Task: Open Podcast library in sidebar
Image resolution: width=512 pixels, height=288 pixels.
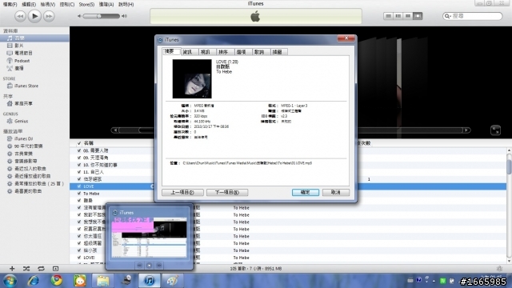Action: (22, 61)
